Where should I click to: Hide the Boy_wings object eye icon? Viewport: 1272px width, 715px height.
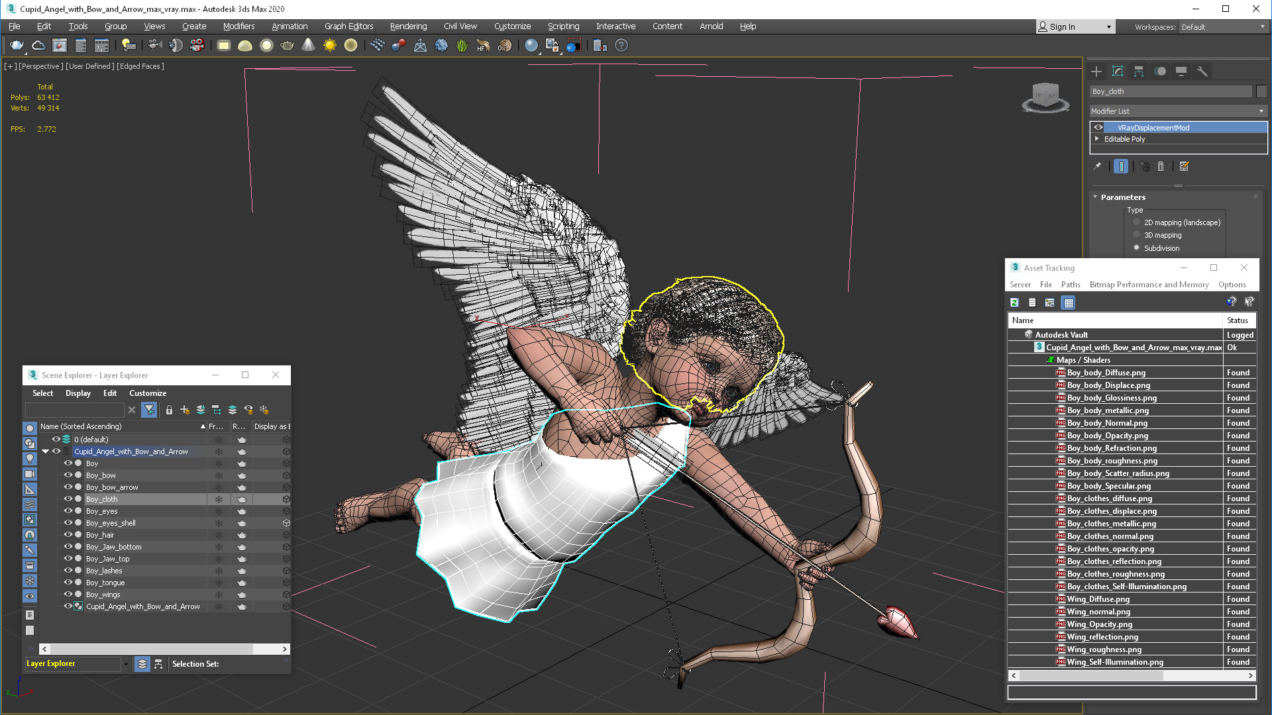coord(68,595)
